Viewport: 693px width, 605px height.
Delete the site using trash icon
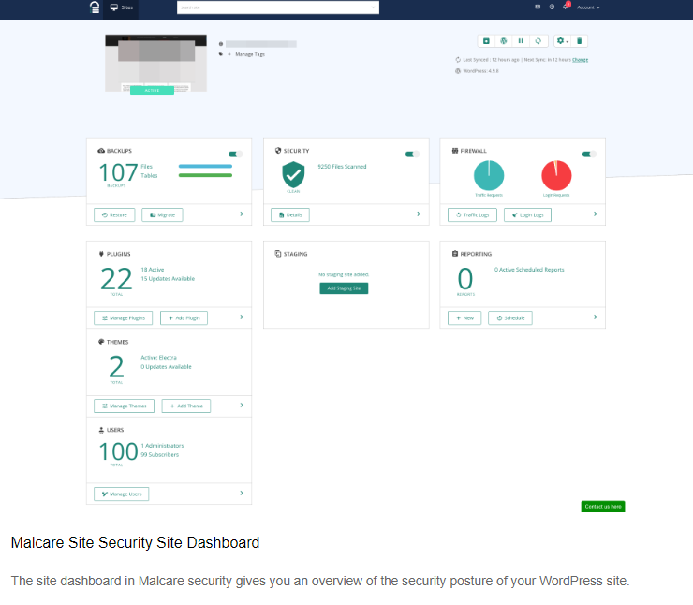point(579,41)
